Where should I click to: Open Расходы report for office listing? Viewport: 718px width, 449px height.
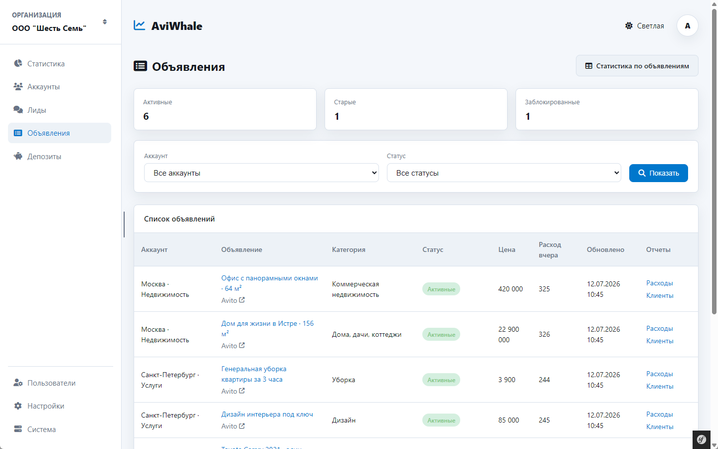pyautogui.click(x=660, y=283)
